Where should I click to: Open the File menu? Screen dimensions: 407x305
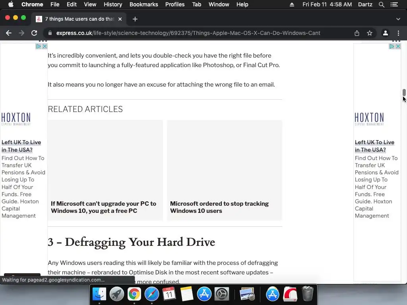point(55,4)
